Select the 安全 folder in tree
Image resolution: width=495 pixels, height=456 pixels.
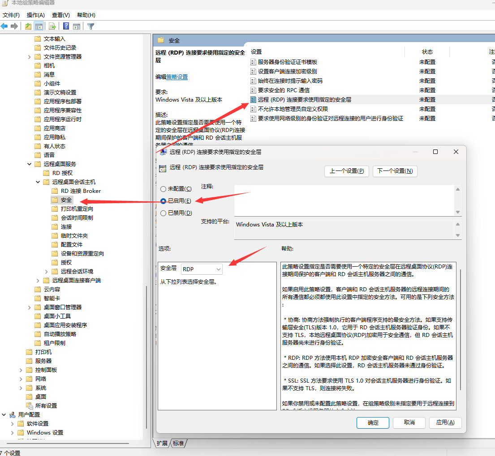click(66, 200)
